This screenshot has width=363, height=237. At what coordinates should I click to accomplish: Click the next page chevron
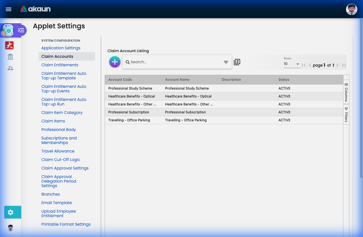337,65
